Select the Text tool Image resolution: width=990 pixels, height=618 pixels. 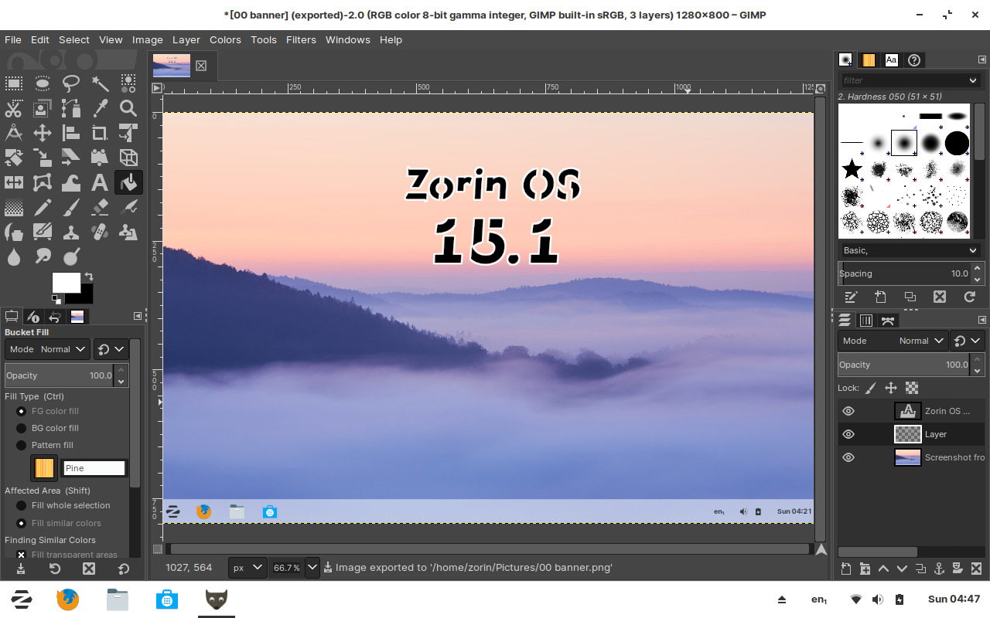100,182
